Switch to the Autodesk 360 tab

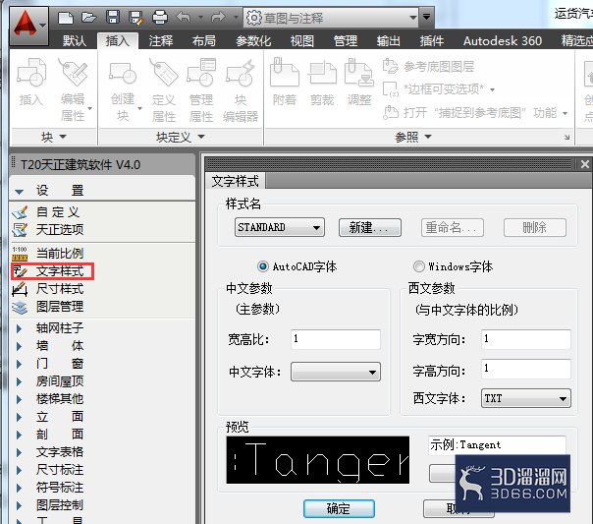coord(503,40)
